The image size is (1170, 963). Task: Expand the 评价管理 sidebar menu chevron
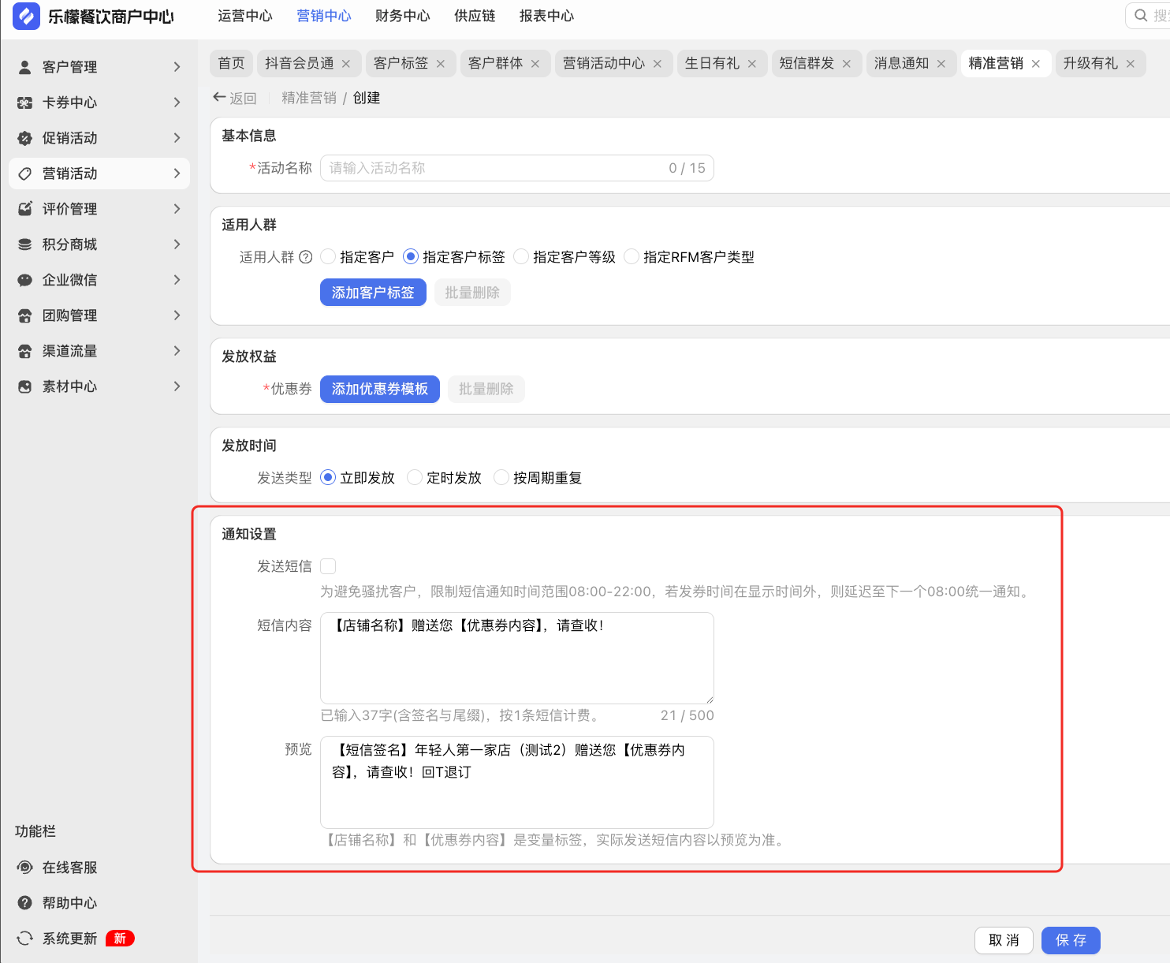pyautogui.click(x=177, y=209)
